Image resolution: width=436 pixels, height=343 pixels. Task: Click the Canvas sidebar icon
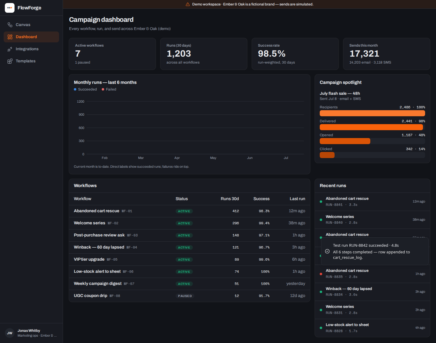coord(10,25)
